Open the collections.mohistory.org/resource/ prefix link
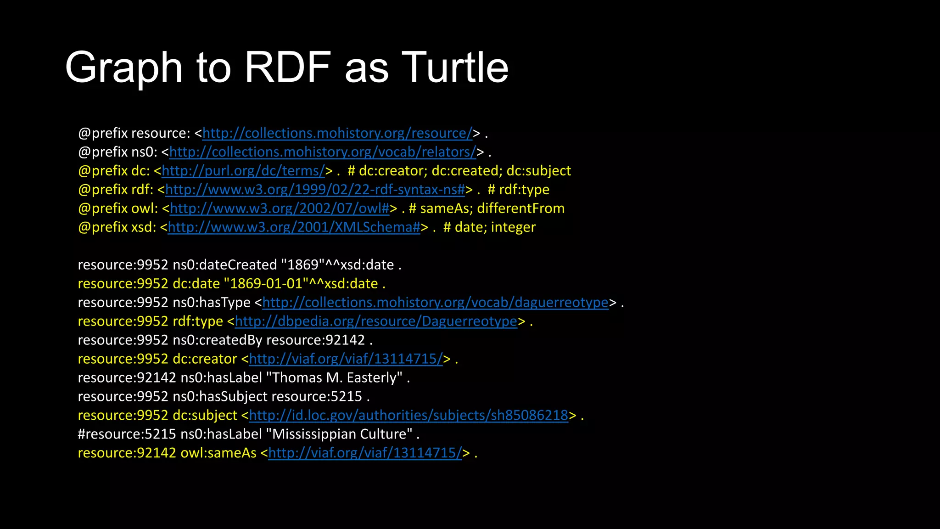The image size is (940, 529). 337,133
